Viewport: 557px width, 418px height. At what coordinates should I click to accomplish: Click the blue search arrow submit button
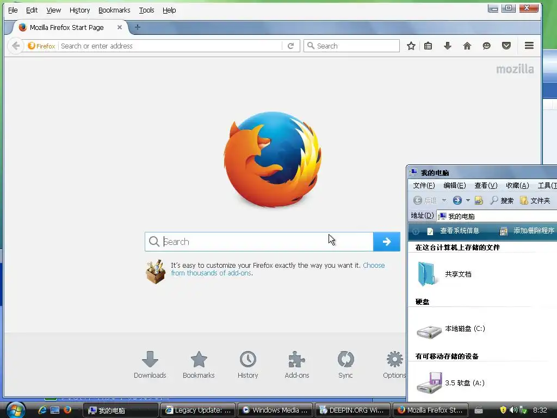pos(387,242)
